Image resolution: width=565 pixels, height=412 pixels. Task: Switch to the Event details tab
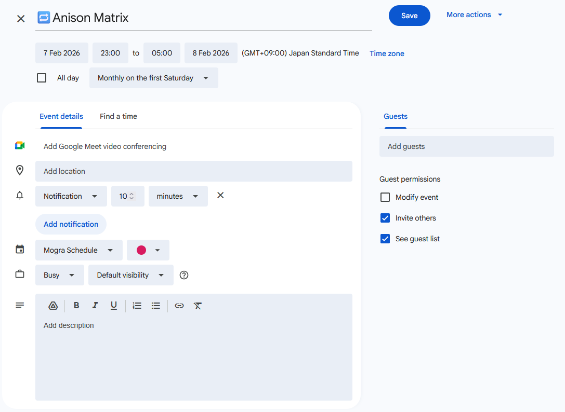(61, 116)
